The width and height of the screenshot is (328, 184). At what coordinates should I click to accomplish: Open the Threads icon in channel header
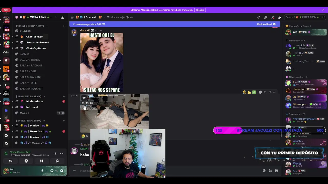point(259,17)
